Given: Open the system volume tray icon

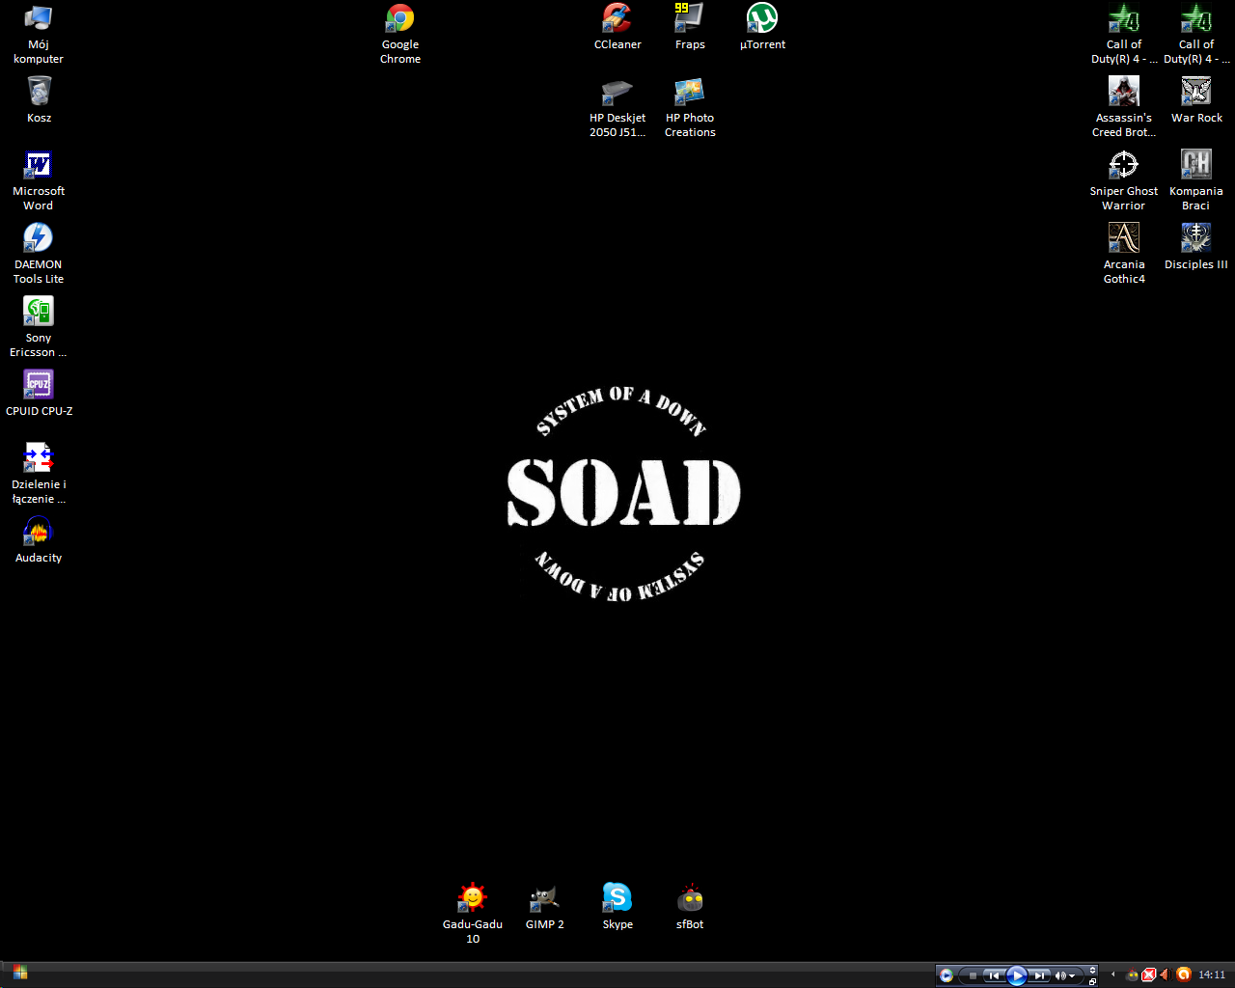Looking at the screenshot, I should tap(1166, 974).
